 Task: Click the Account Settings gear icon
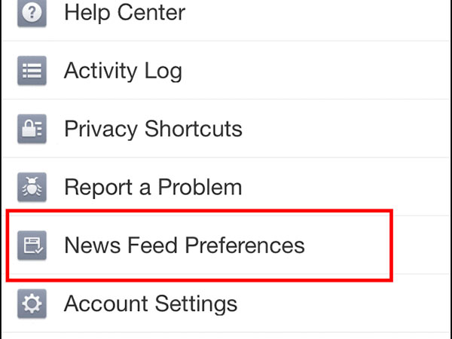pos(32,304)
